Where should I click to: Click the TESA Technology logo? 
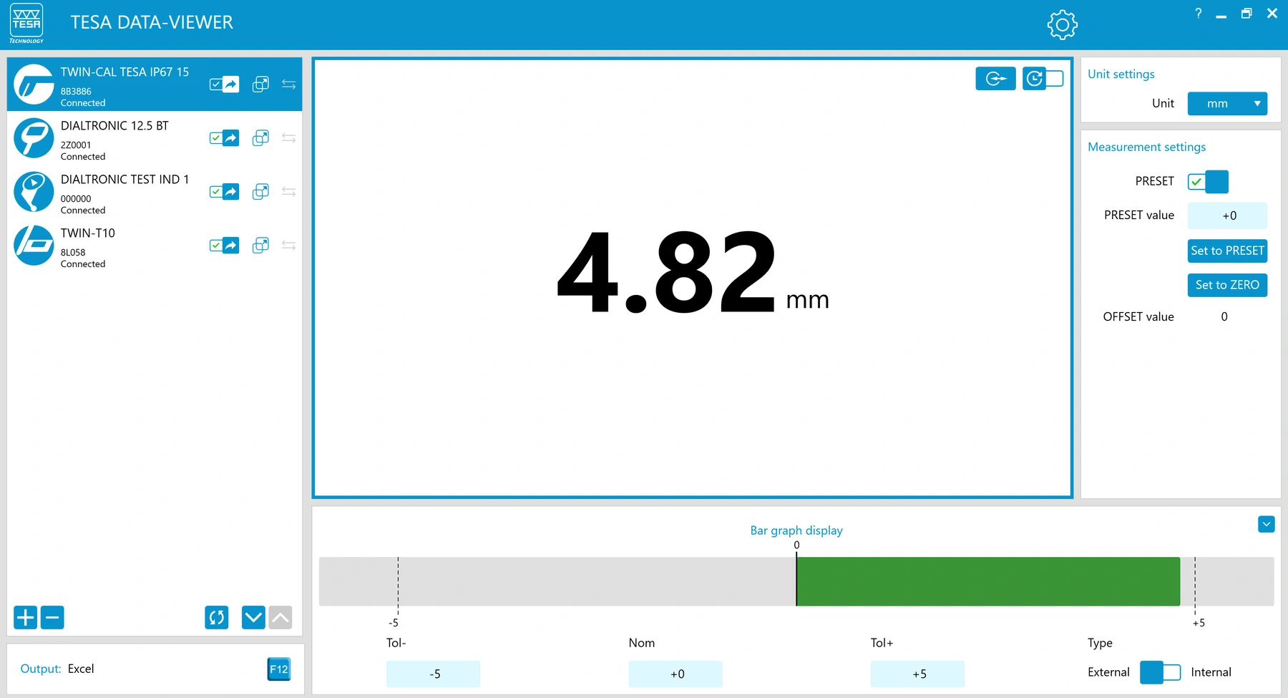[26, 24]
